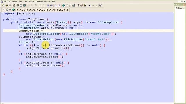Toggle Word Wrap in the toolbar

[56, 5]
